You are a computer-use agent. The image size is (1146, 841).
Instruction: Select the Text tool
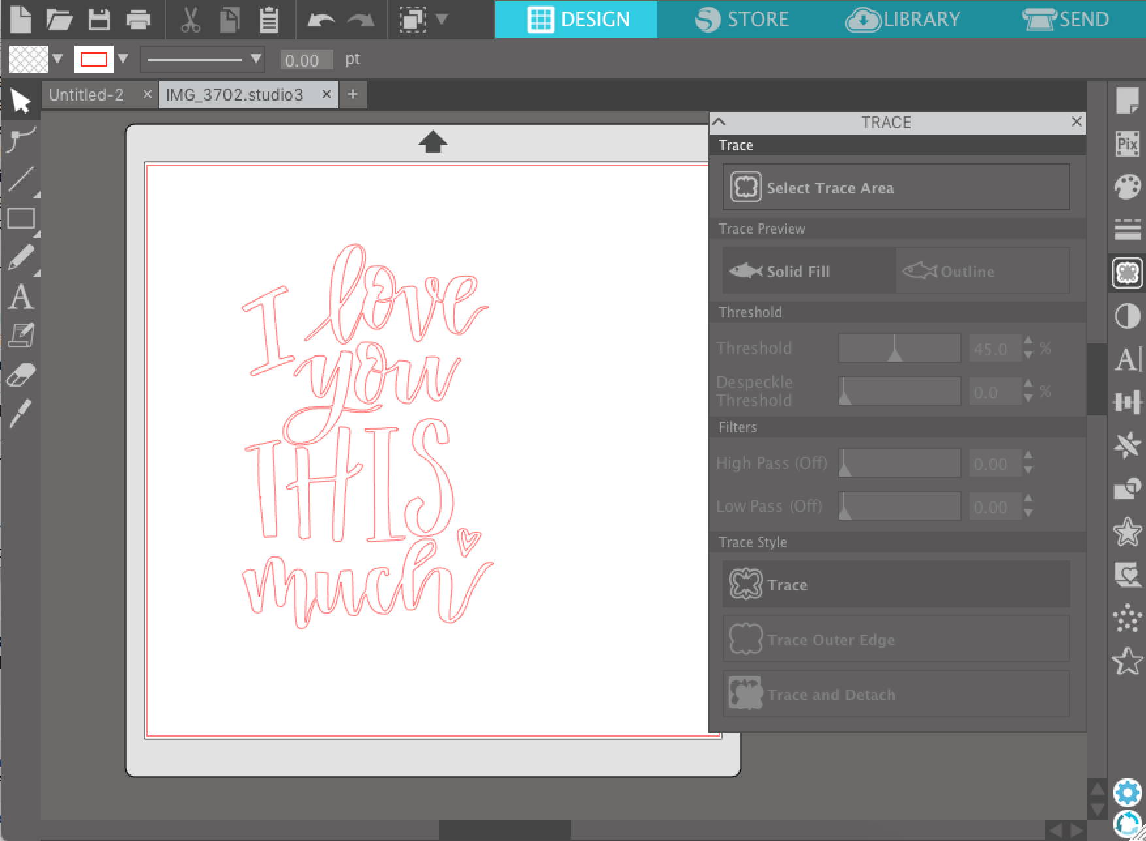tap(20, 297)
